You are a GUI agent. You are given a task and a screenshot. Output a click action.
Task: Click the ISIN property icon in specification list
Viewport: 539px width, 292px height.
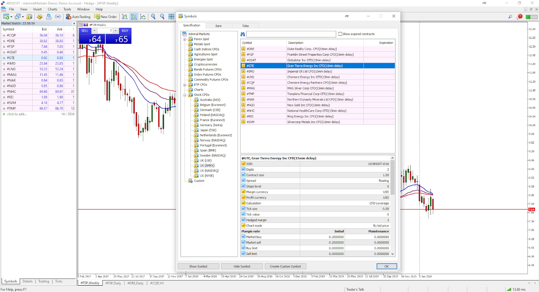243,164
